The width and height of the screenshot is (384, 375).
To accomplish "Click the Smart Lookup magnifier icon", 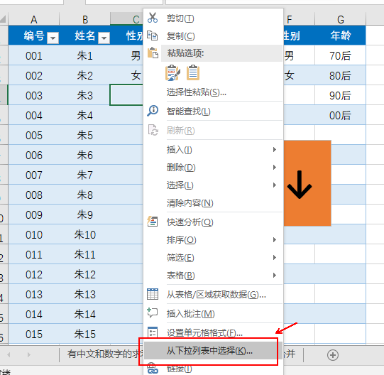I will pos(153,111).
